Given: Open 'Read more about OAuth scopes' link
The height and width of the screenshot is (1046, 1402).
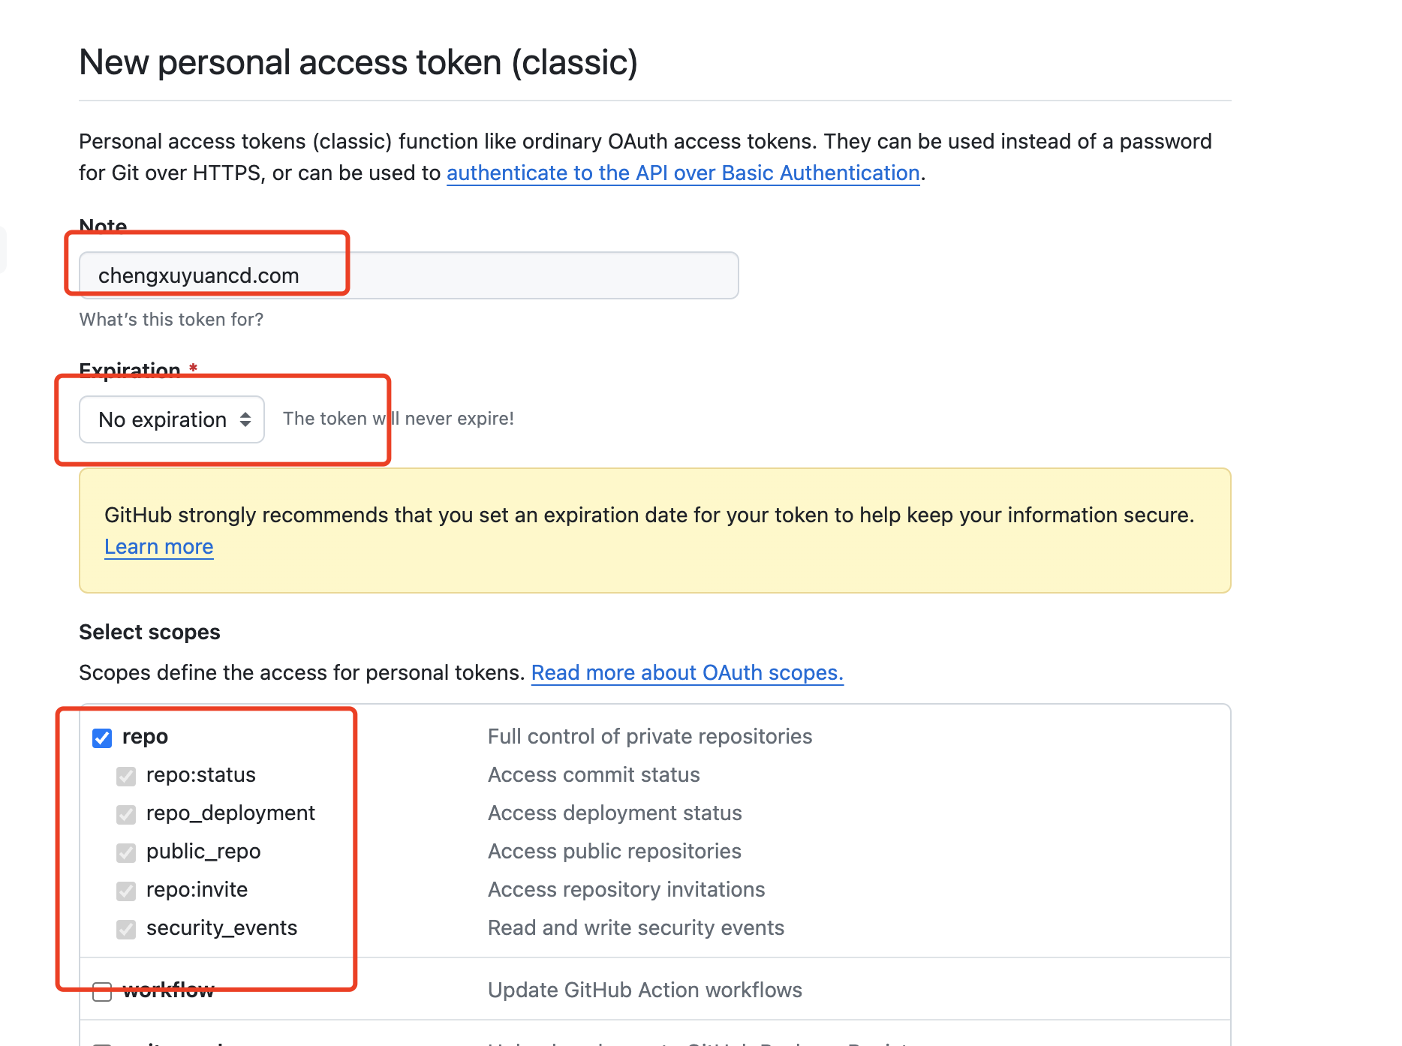Looking at the screenshot, I should coord(687,673).
